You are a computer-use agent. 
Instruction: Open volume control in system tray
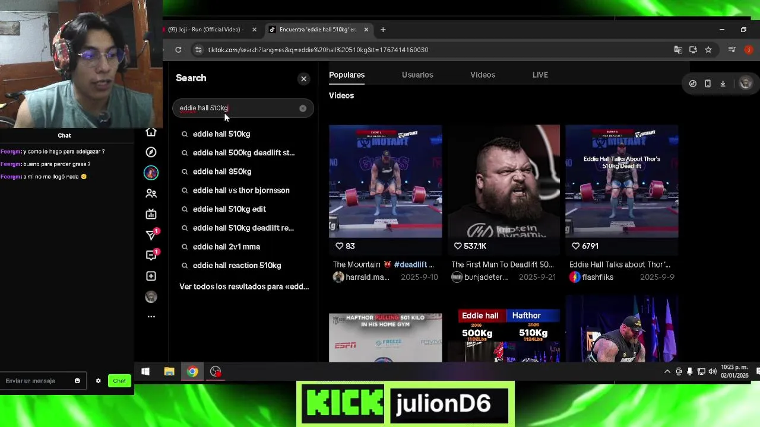(x=712, y=372)
